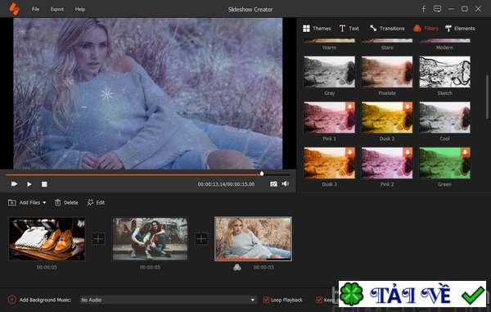The image size is (491, 312).
Task: Open the File menu
Action: click(35, 9)
